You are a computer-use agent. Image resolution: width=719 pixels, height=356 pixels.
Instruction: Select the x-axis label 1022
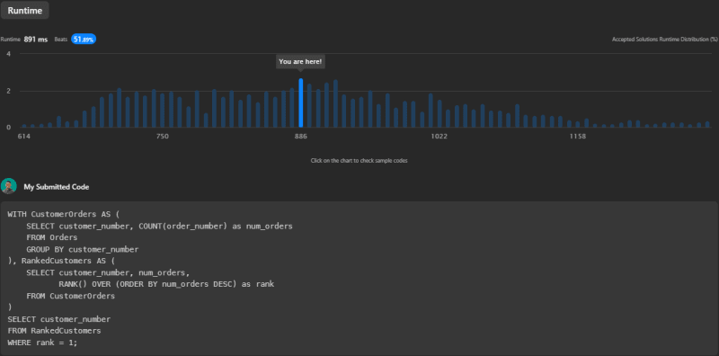pyautogui.click(x=439, y=137)
